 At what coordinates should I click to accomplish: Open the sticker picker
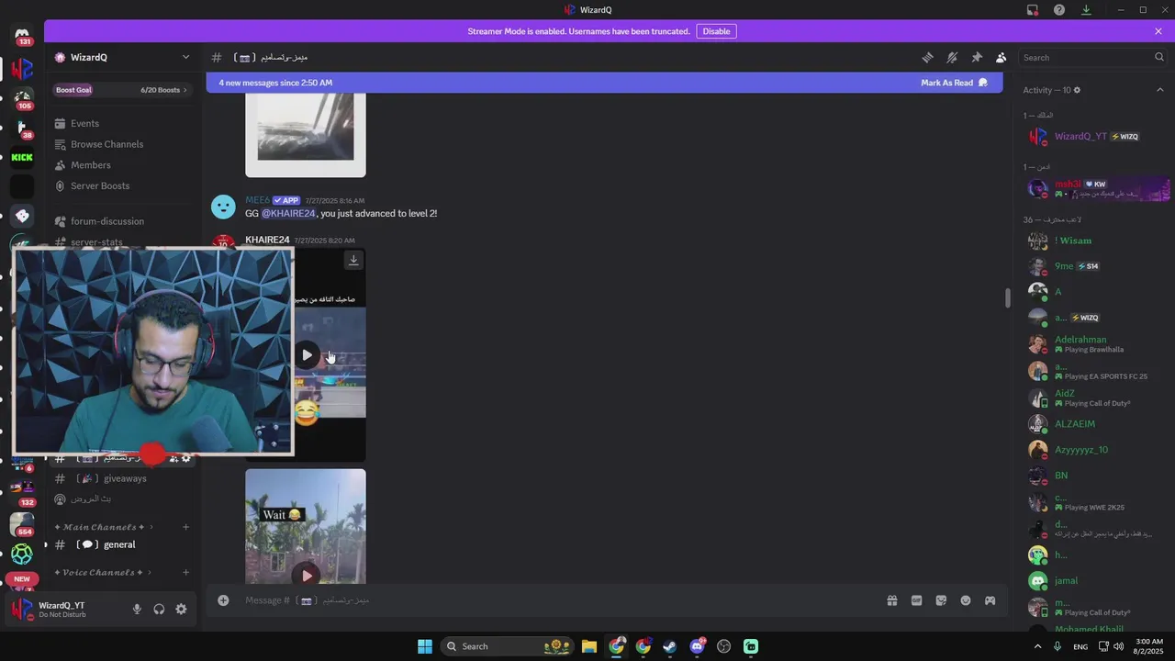coord(941,600)
